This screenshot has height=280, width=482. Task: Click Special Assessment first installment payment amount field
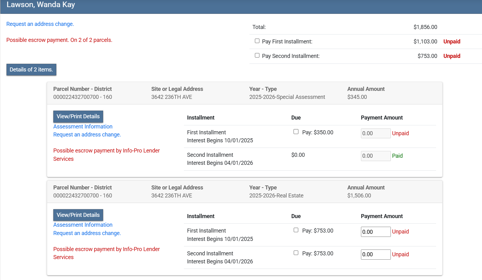click(x=375, y=133)
